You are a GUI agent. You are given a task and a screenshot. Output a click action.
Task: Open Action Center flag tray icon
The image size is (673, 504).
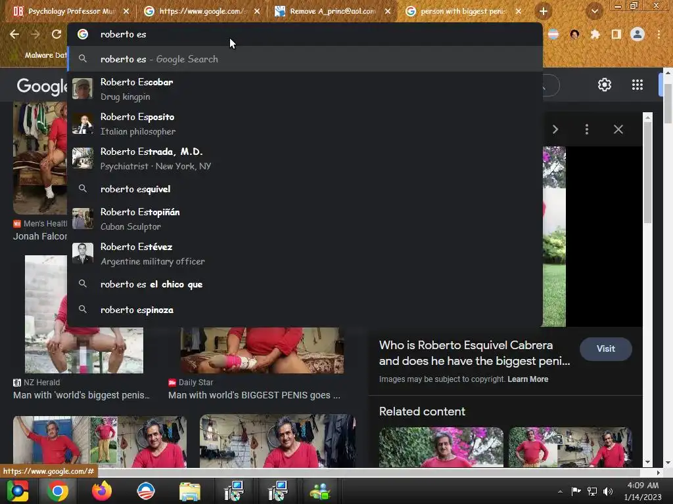click(x=576, y=491)
